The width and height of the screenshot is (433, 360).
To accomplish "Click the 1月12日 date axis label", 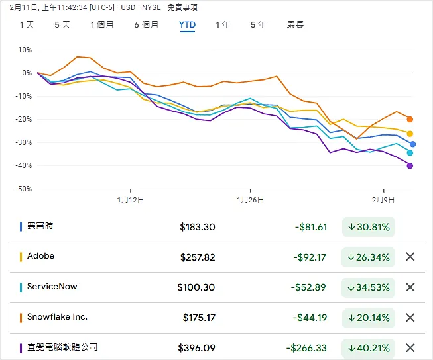I will point(131,200).
